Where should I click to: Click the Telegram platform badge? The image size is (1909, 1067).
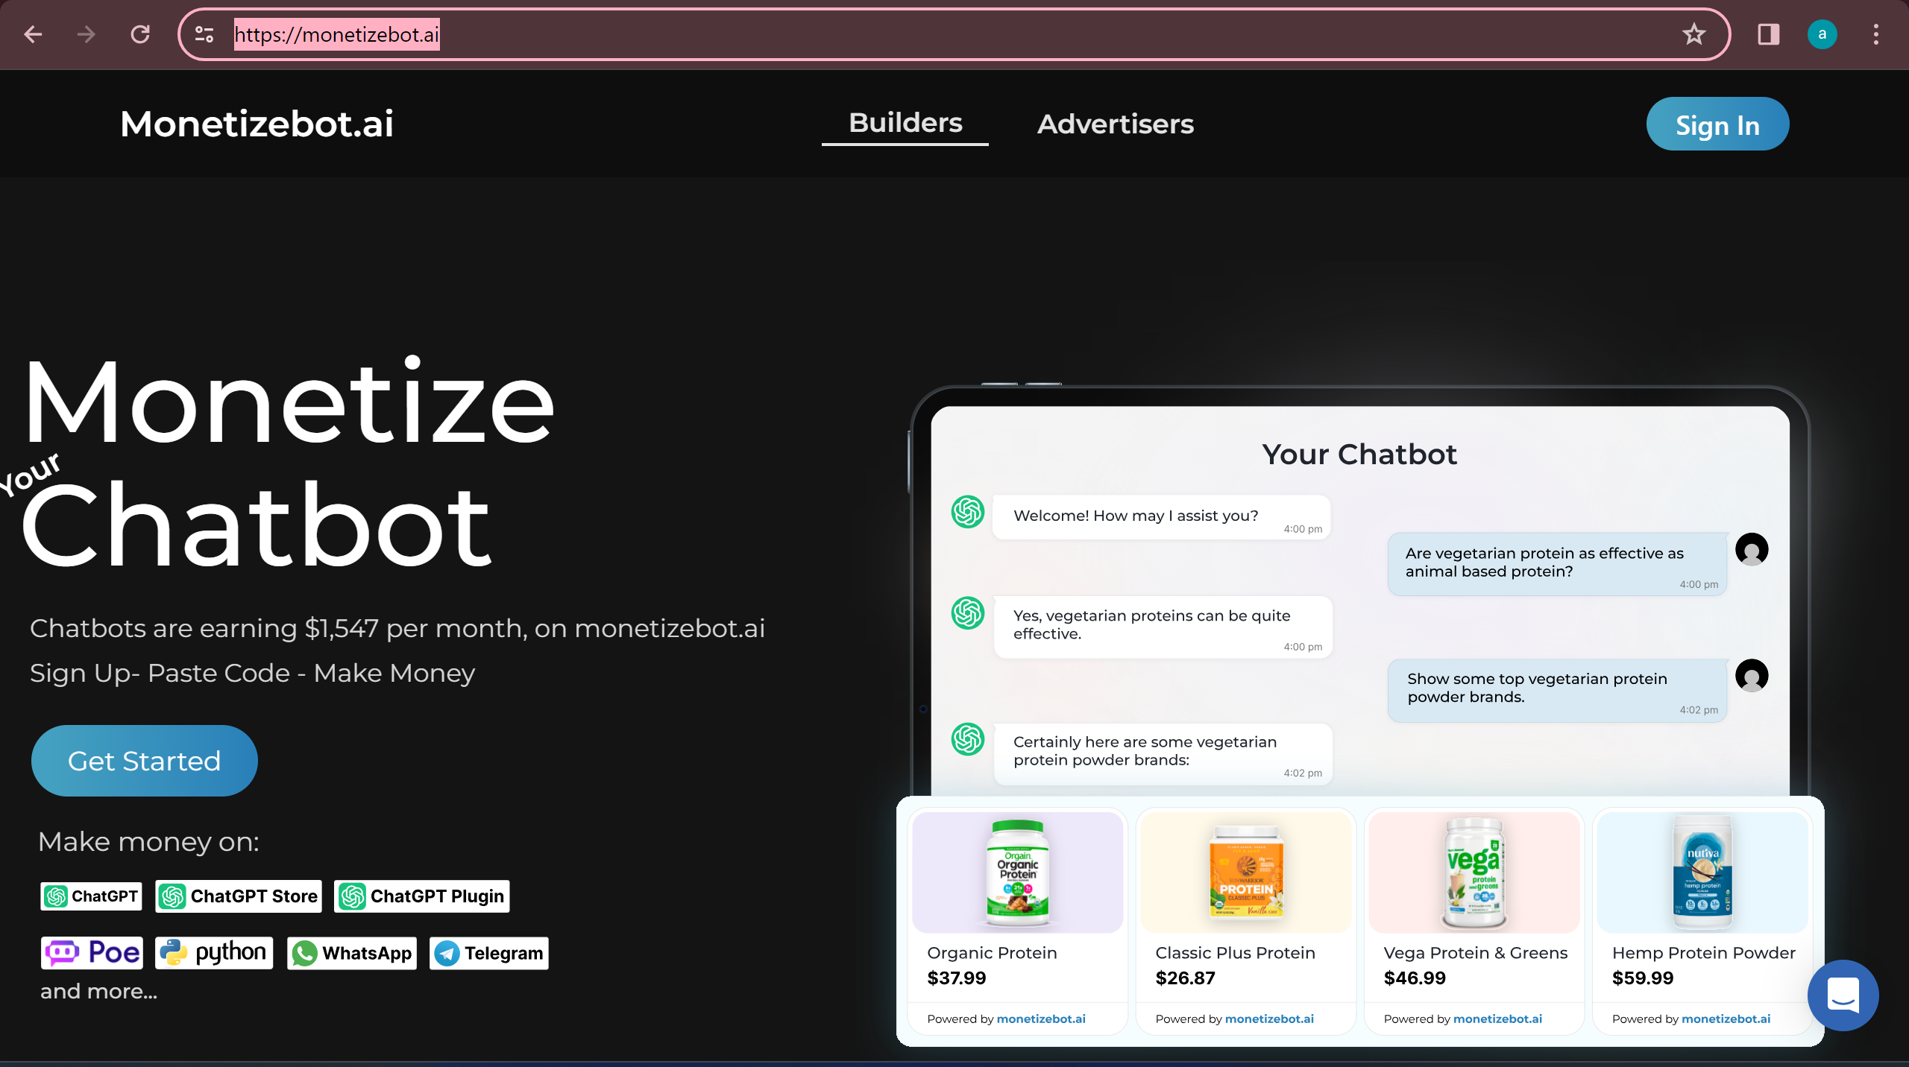[489, 953]
